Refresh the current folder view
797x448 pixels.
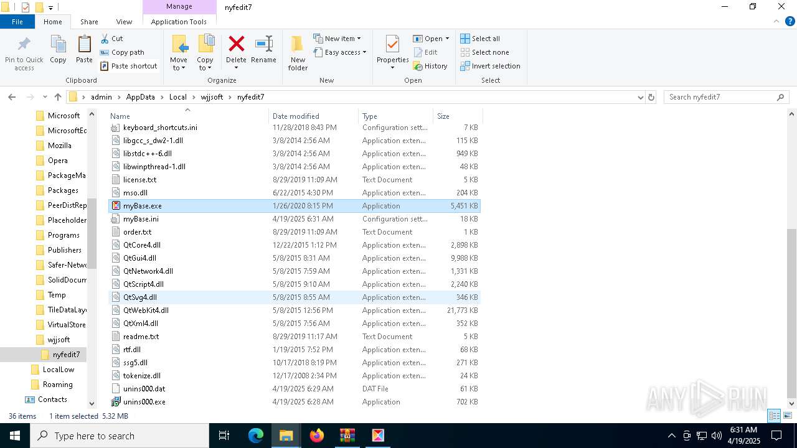[651, 97]
